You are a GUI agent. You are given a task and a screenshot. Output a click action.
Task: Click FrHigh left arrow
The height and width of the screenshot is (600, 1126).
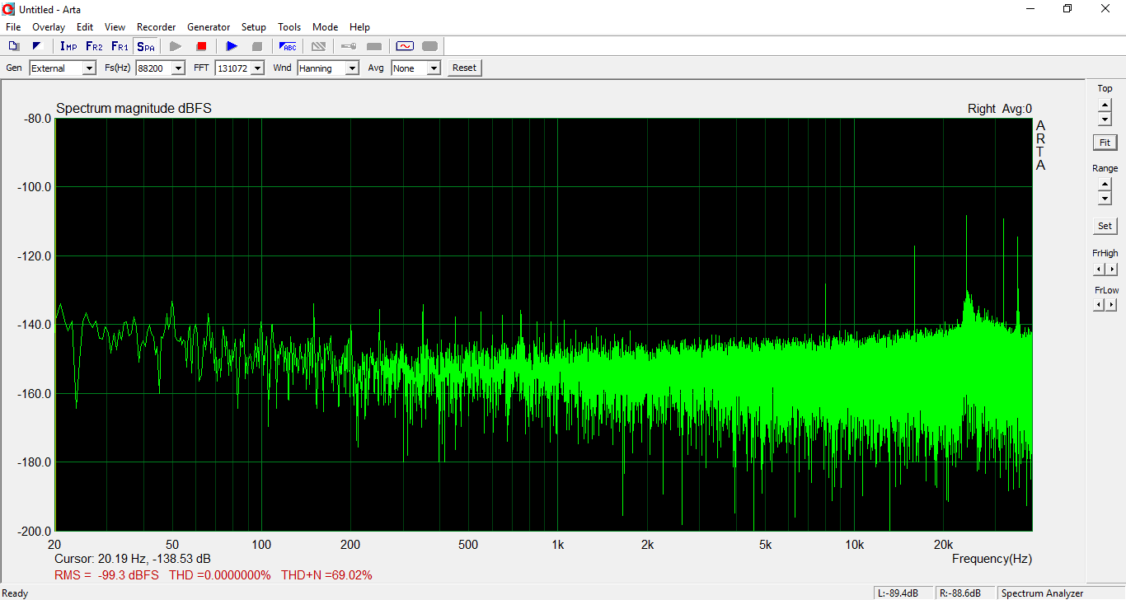(x=1099, y=270)
